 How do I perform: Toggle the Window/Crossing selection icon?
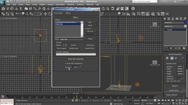pos(41,14)
